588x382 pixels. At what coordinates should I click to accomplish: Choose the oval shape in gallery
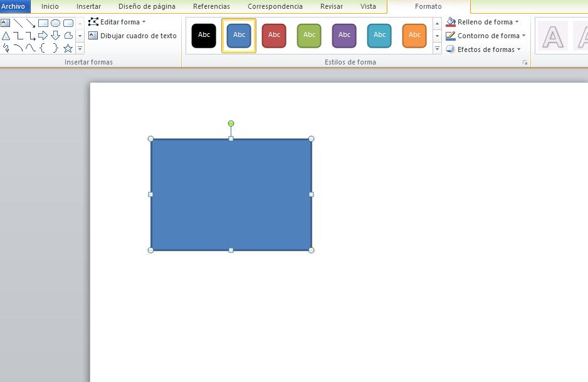pyautogui.click(x=55, y=23)
